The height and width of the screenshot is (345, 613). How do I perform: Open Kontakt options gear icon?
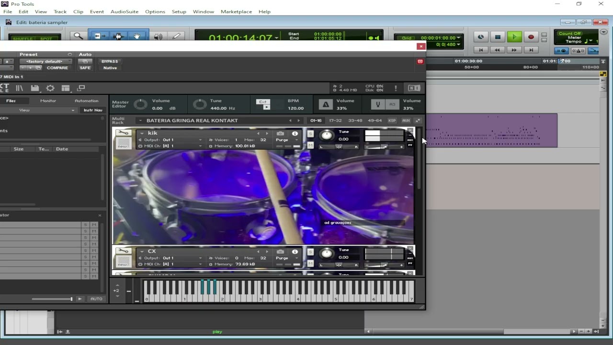[50, 88]
